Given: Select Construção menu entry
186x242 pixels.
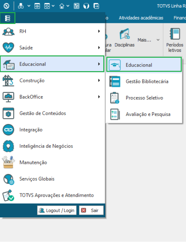Looking at the screenshot, I should coord(52,80).
